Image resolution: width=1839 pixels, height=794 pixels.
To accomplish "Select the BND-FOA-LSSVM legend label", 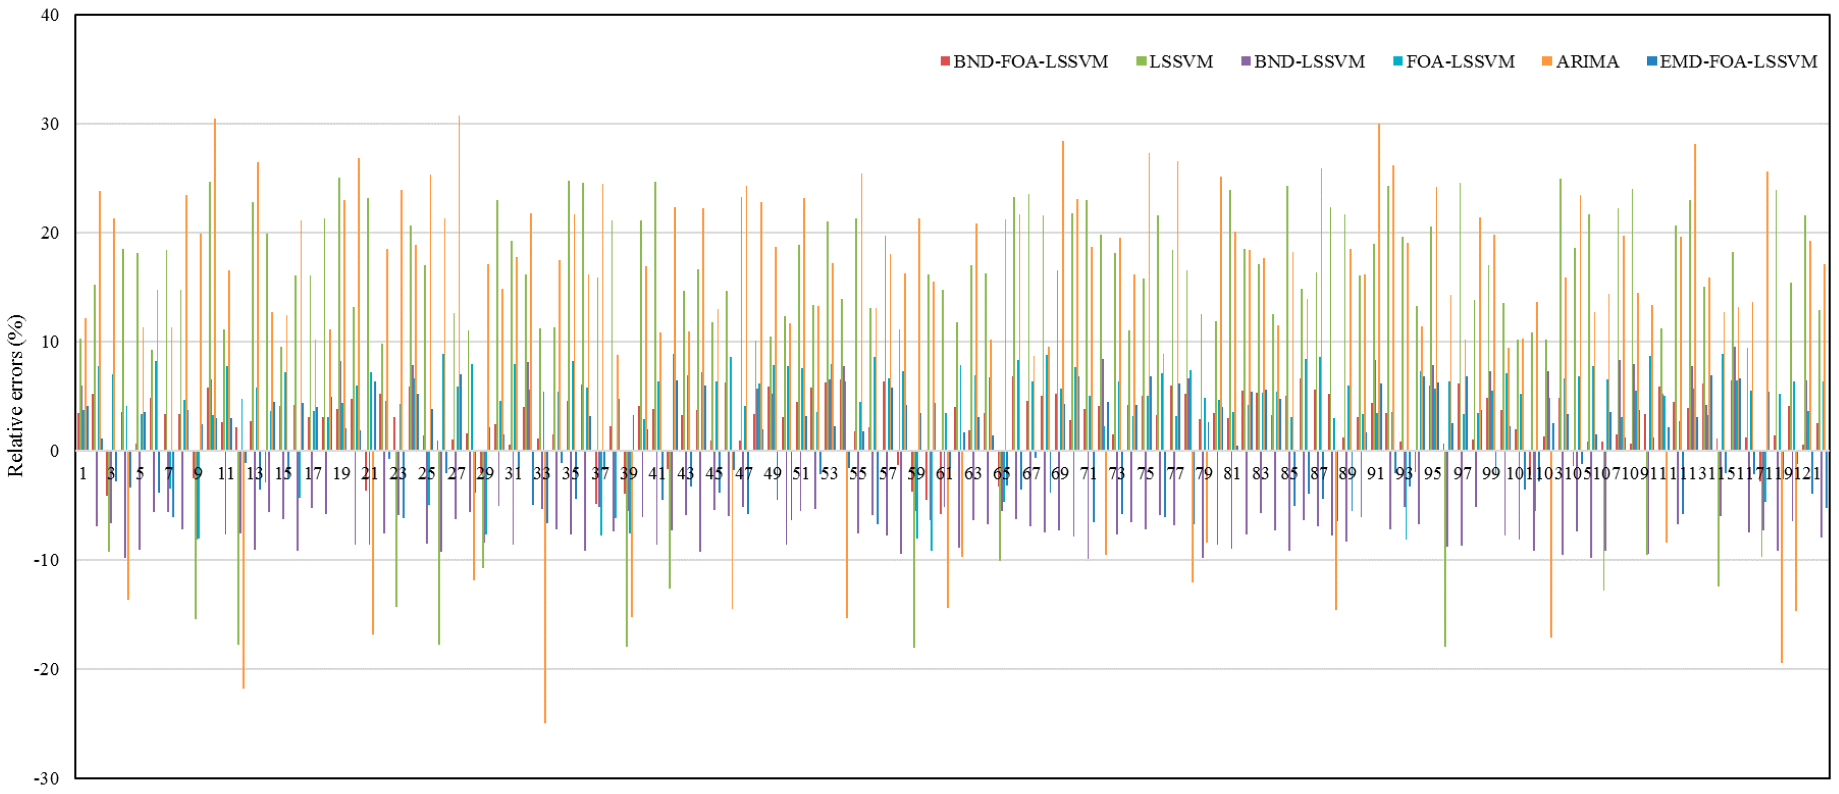I will (1030, 62).
